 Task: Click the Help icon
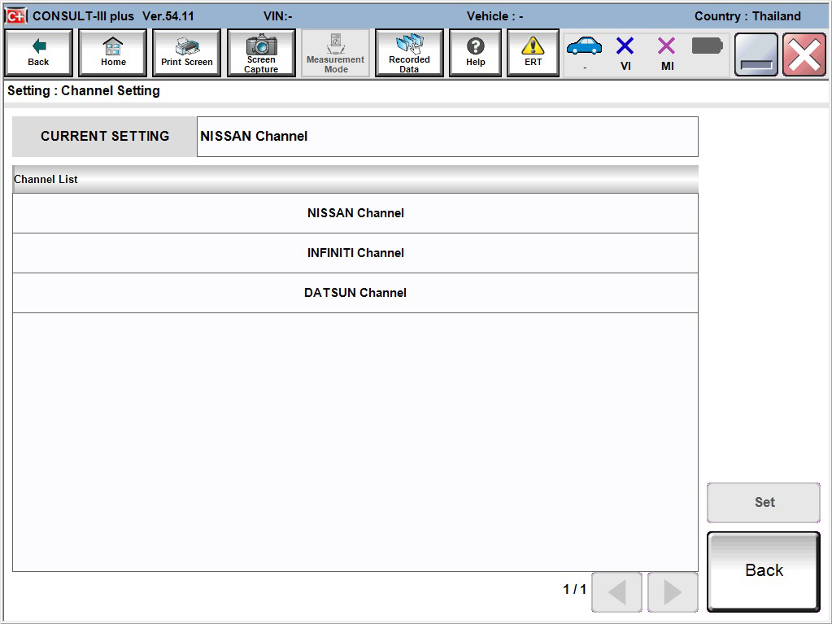point(475,52)
